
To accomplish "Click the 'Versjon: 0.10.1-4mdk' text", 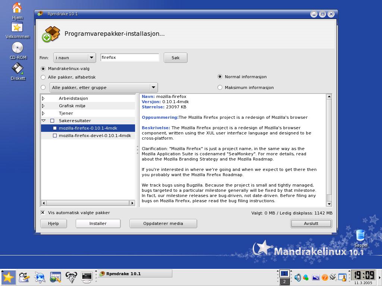I will 165,102.
